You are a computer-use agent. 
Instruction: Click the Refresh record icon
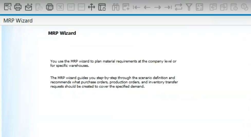pos(179,7)
